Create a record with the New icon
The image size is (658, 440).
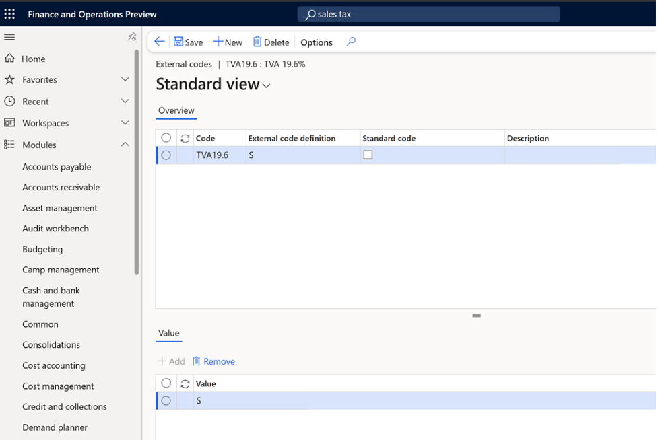tap(228, 42)
